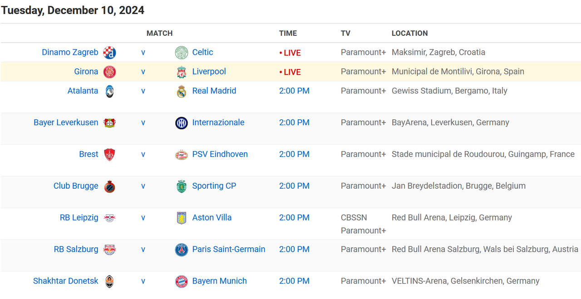The height and width of the screenshot is (299, 581).
Task: Click the 2:00 PM time for Brest match
Action: 294,154
